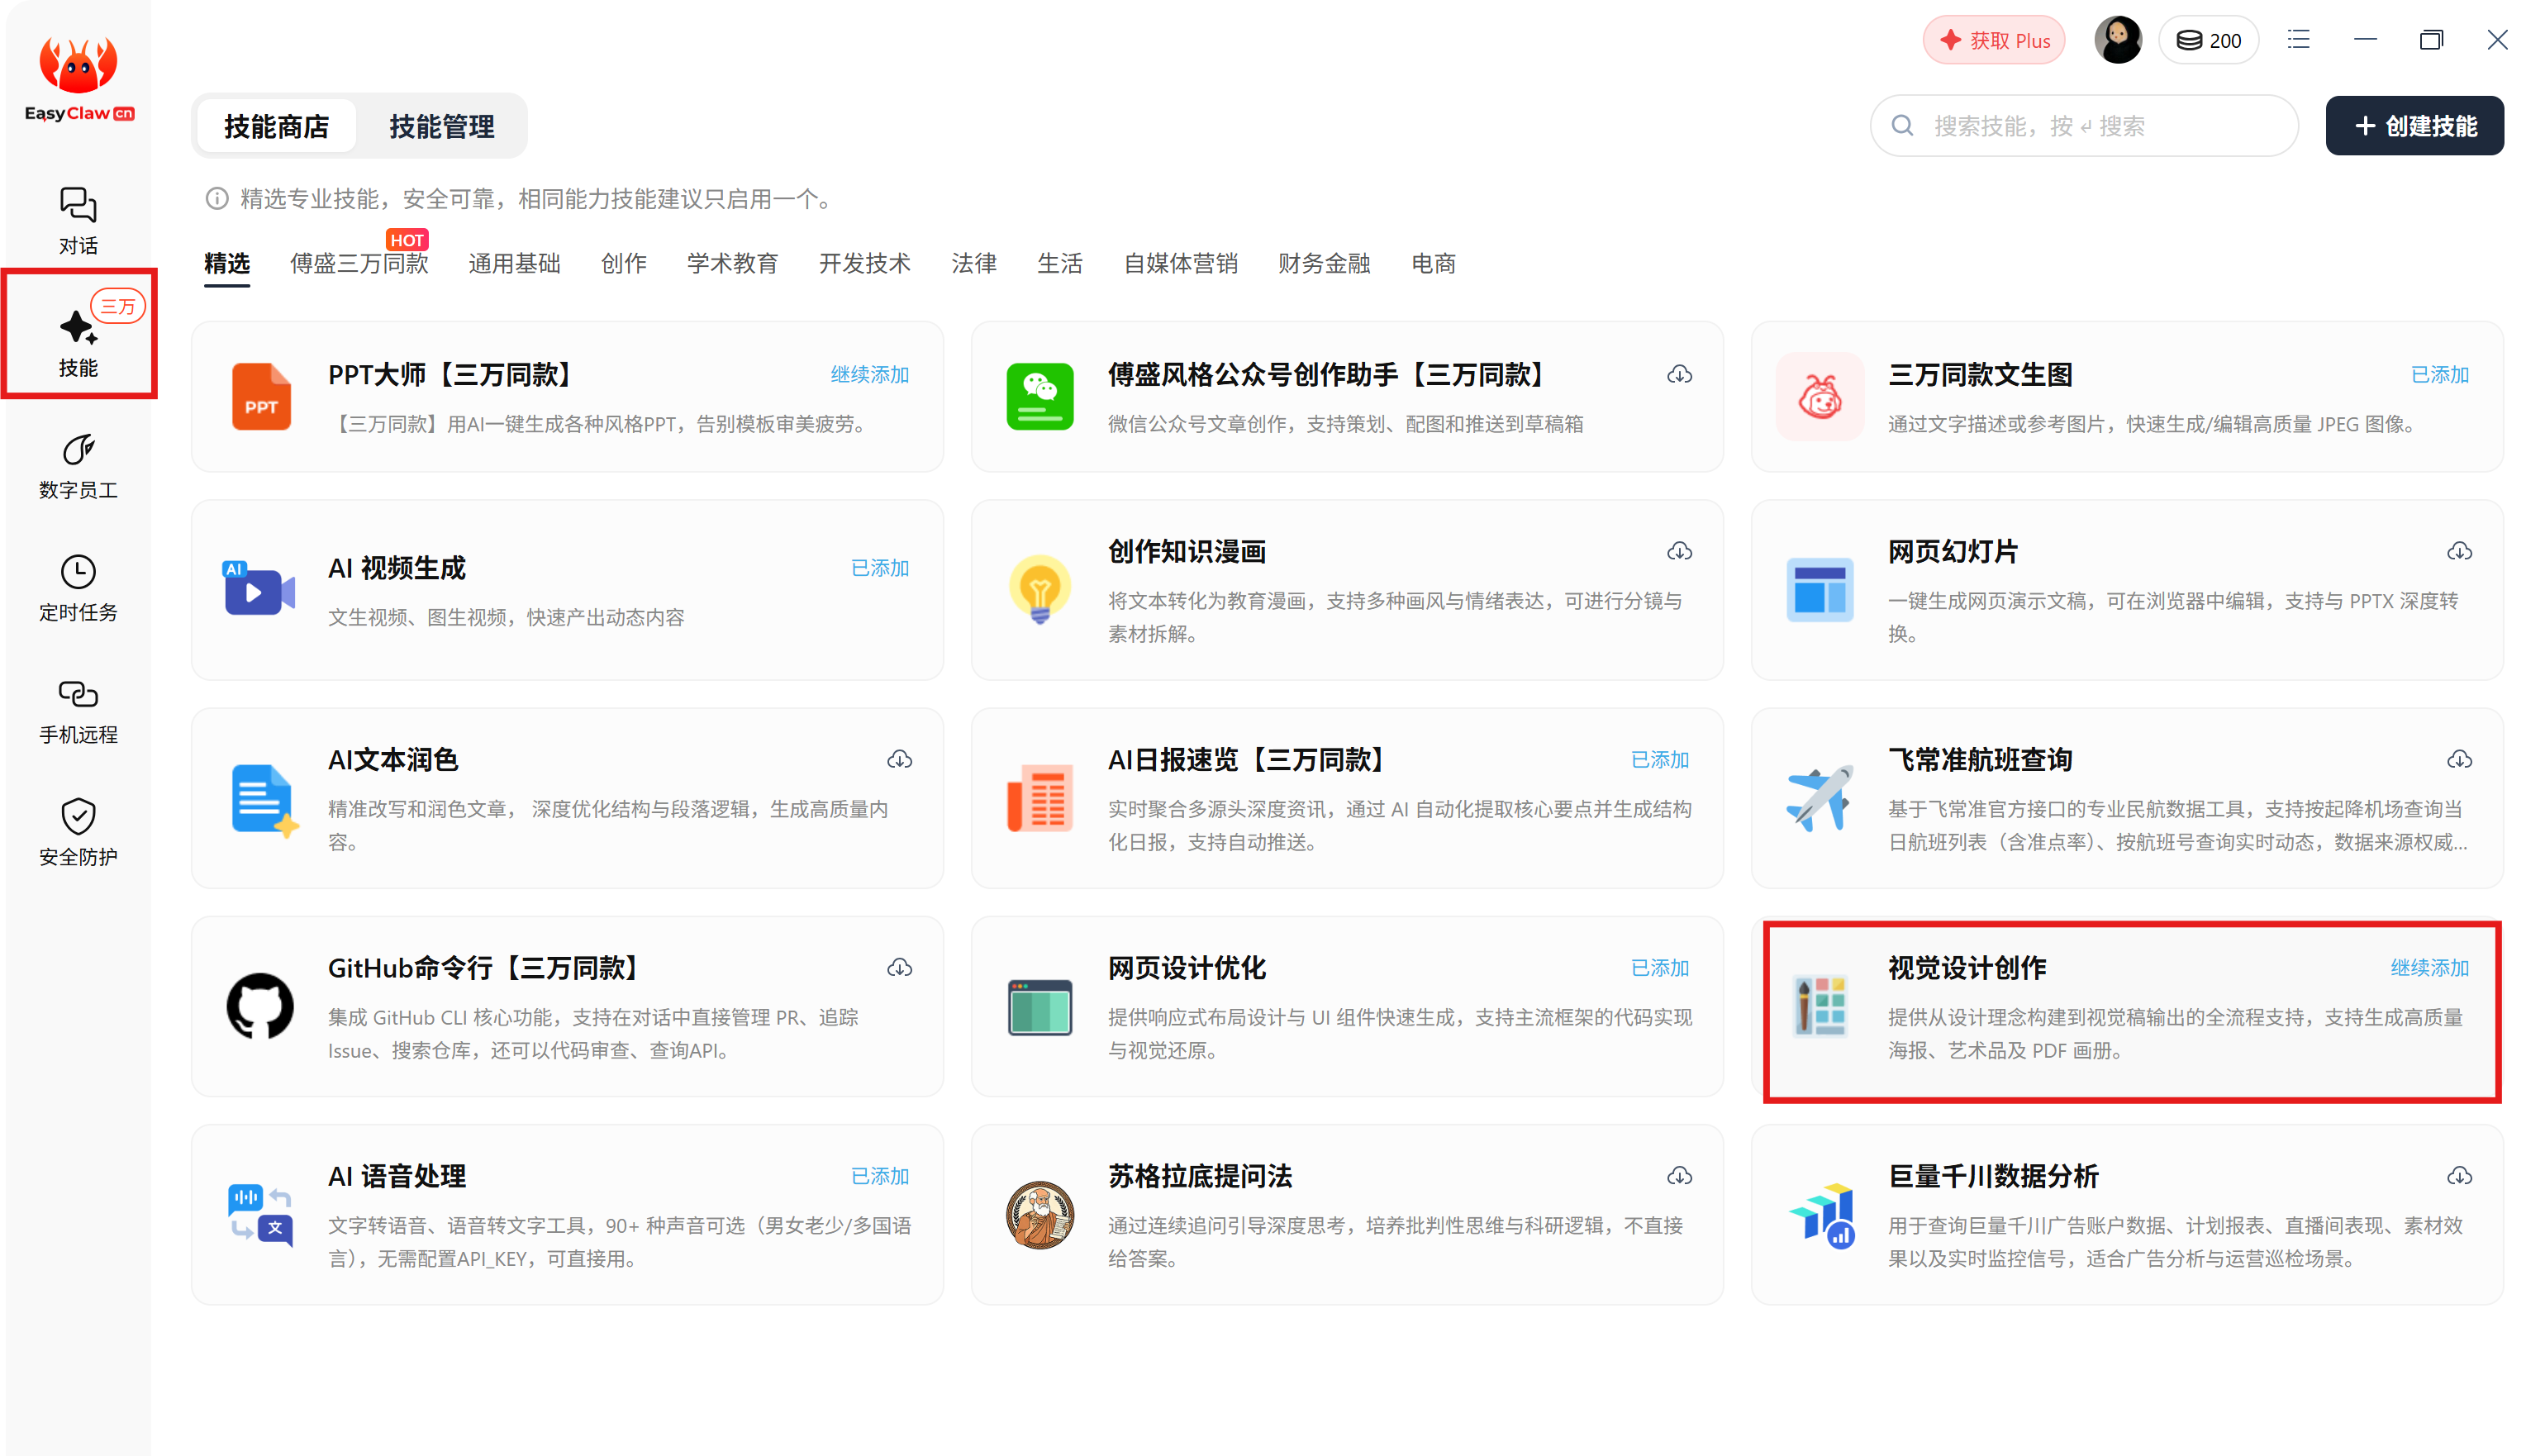Click 已添加 on AI日报速览 card
This screenshot has width=2526, height=1456.
point(1659,759)
